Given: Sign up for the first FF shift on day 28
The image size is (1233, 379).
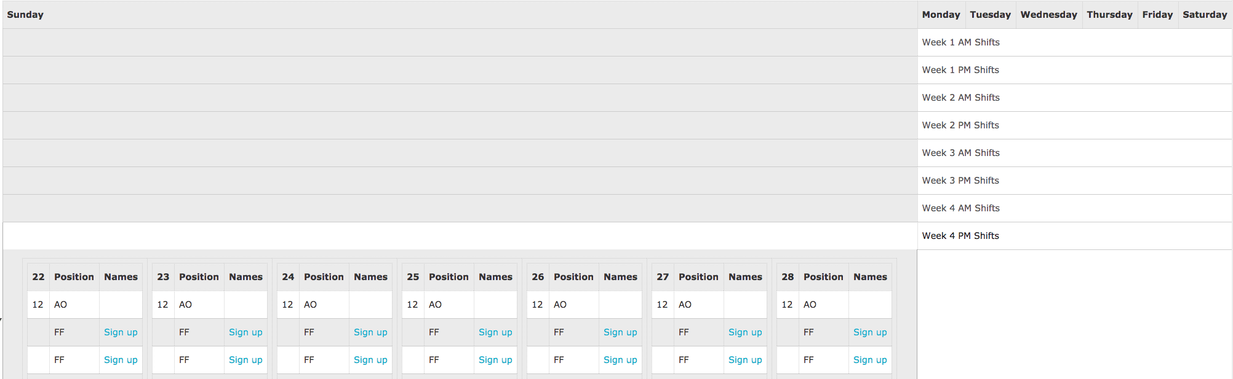Looking at the screenshot, I should [x=870, y=332].
